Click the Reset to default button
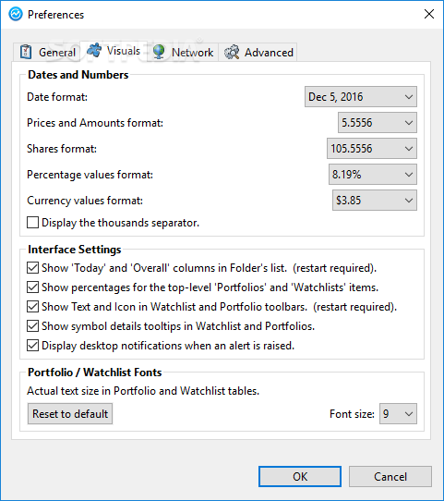The width and height of the screenshot is (444, 501). (x=70, y=413)
